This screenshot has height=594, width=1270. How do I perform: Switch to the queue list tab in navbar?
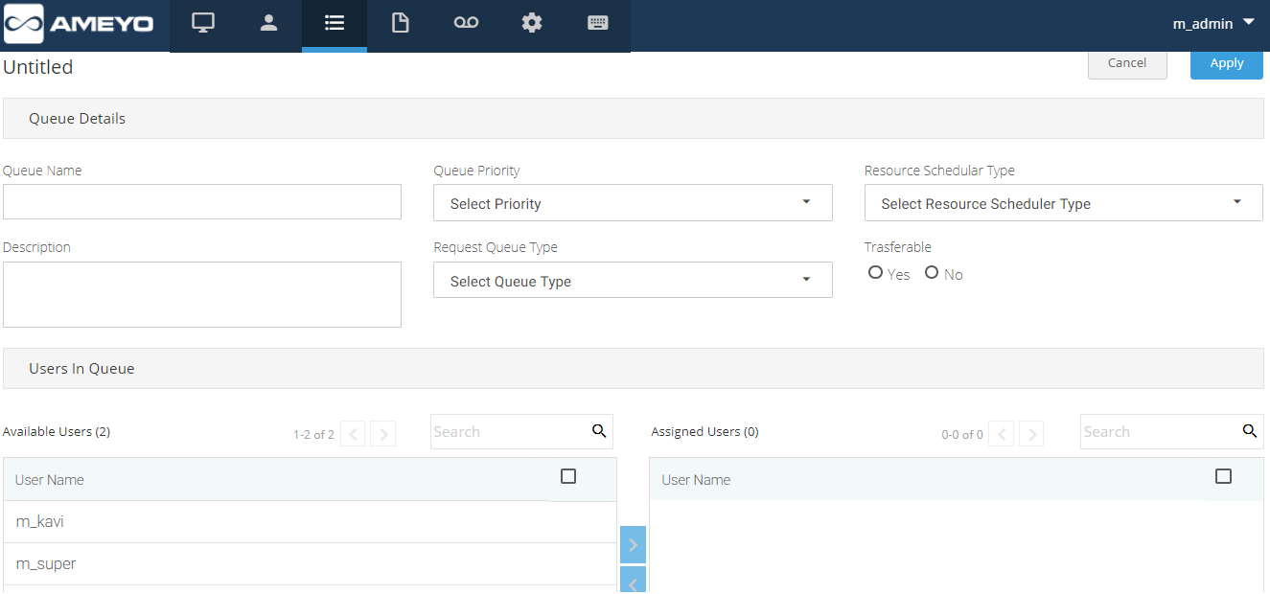coord(335,24)
